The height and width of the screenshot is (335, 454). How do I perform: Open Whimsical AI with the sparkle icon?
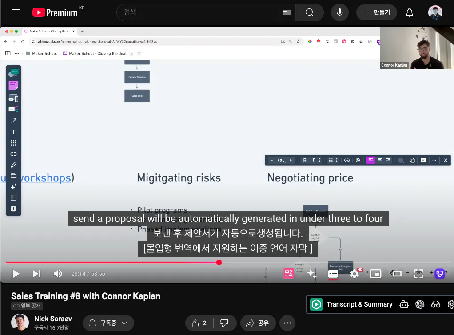(x=13, y=187)
